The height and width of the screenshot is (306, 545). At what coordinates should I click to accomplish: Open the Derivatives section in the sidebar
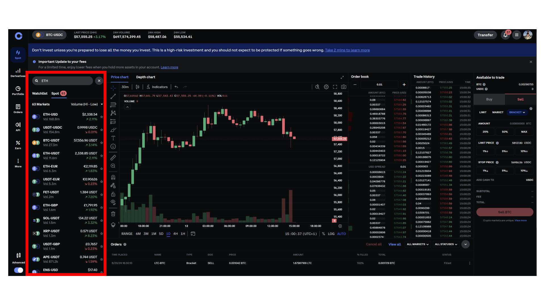click(18, 72)
